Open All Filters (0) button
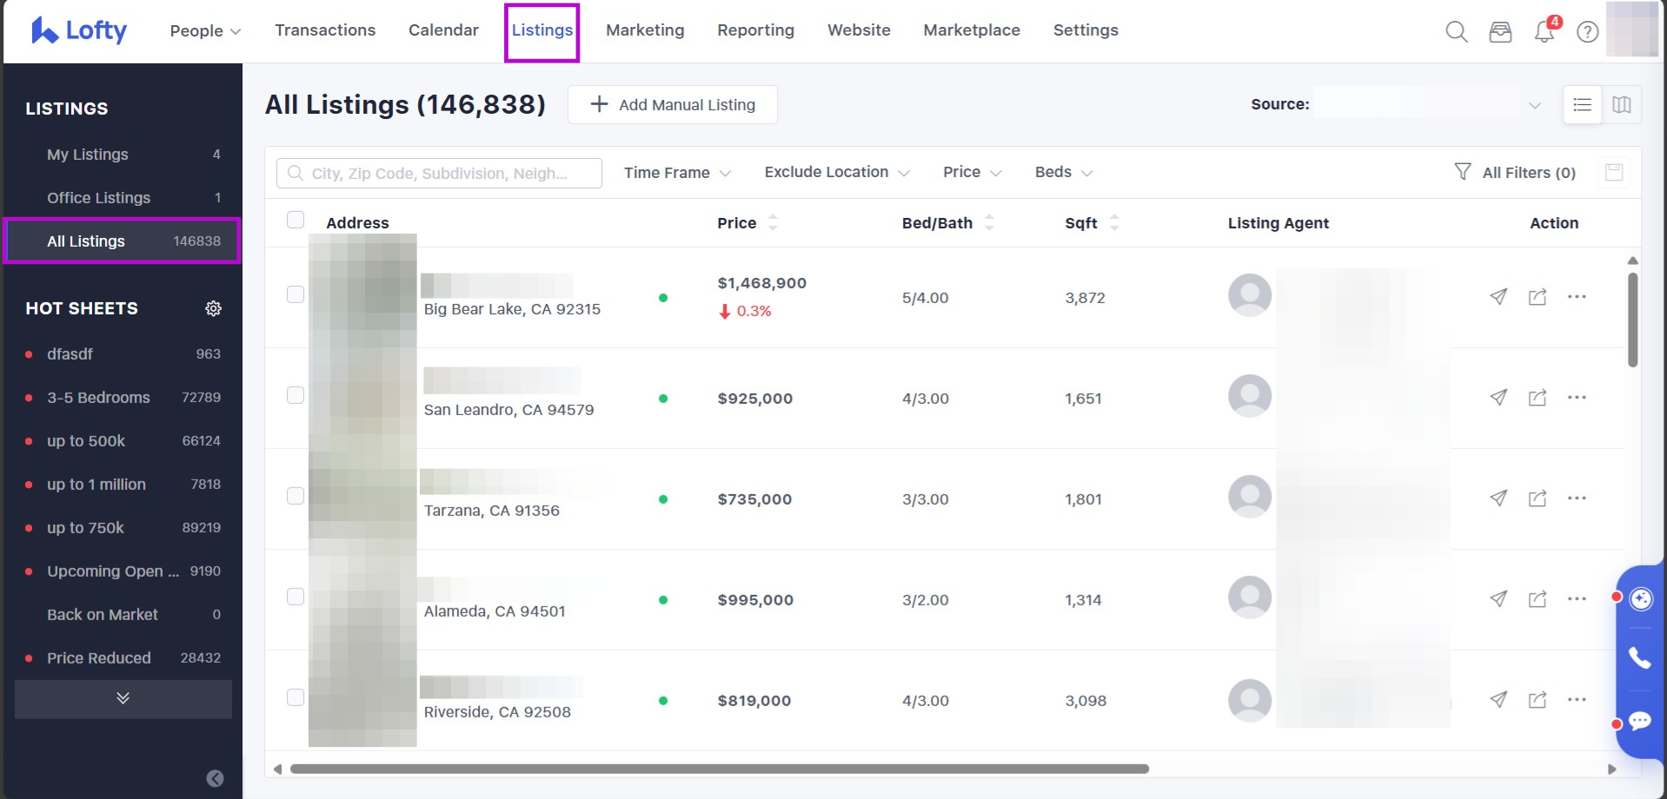Image resolution: width=1667 pixels, height=799 pixels. point(1515,173)
